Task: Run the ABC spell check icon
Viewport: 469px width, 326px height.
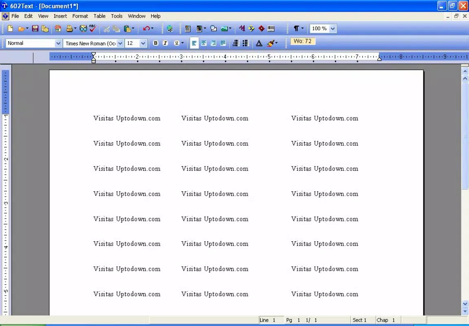Action: pos(93,29)
